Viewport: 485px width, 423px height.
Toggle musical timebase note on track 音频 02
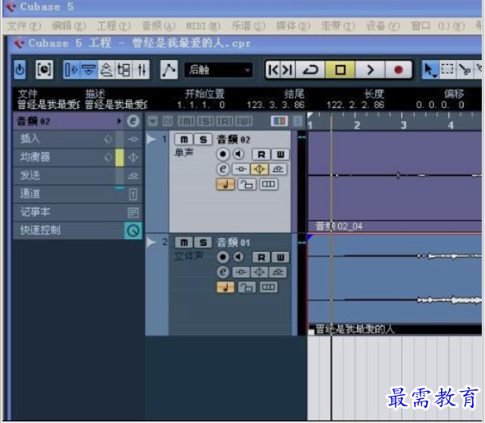click(225, 185)
